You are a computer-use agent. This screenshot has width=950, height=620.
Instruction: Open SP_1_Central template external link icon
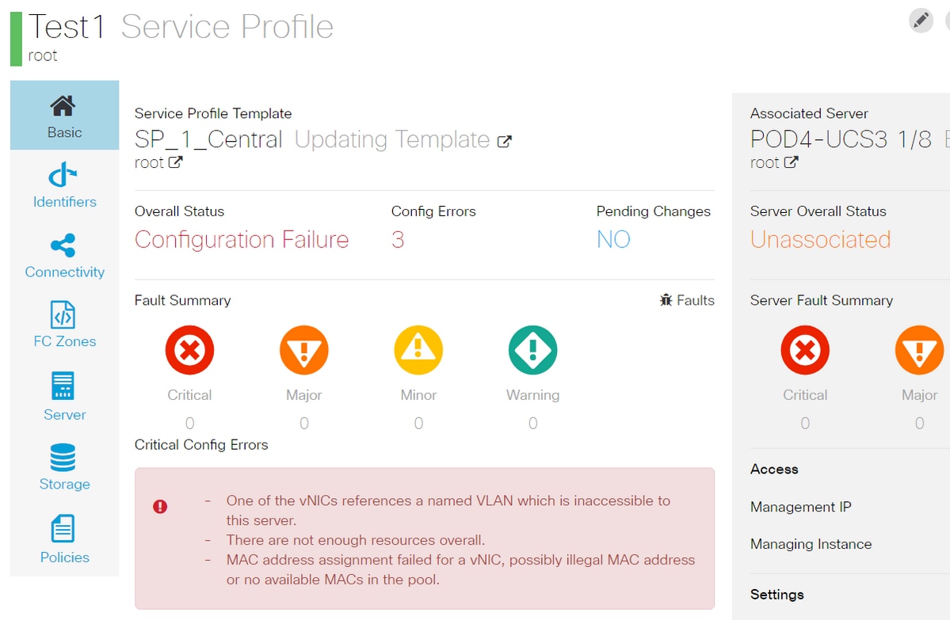coord(504,141)
